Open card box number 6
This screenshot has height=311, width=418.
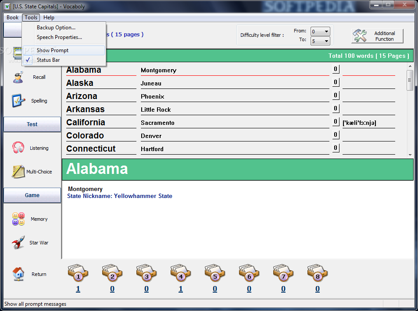coord(249,273)
